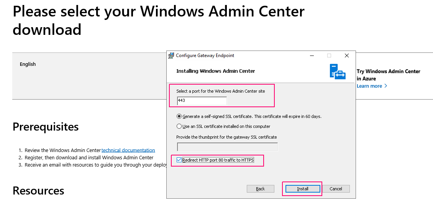Screen dimensions: 433x206
Task: Open the technical documentation link
Action: [x=128, y=150]
